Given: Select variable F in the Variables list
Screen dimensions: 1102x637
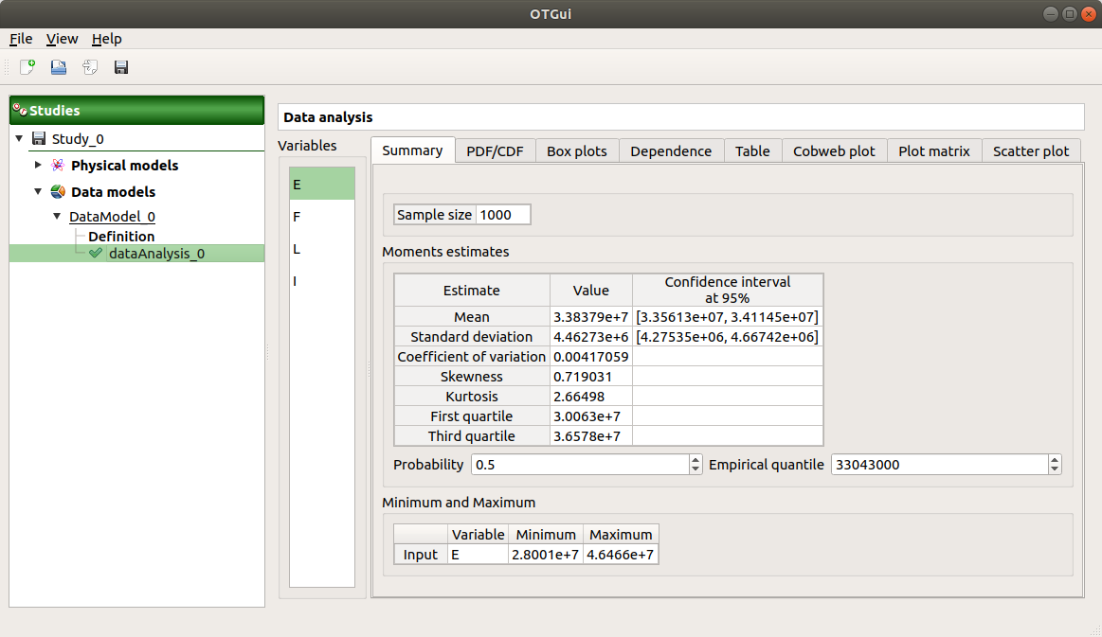Looking at the screenshot, I should tap(297, 217).
